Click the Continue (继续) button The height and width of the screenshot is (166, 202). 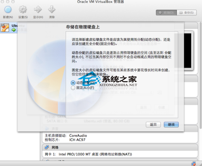pyautogui.click(x=171, y=125)
